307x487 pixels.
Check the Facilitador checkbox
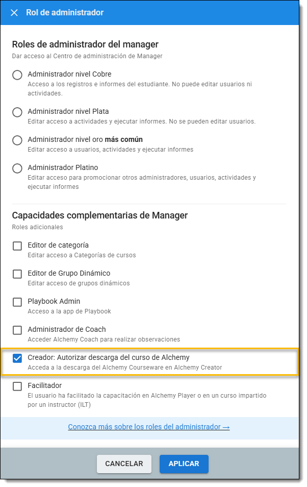[17, 386]
